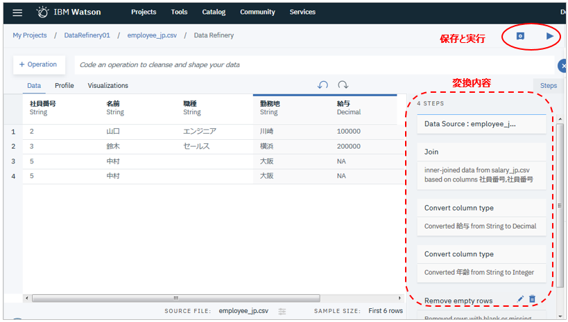Open the Community menu

257,12
